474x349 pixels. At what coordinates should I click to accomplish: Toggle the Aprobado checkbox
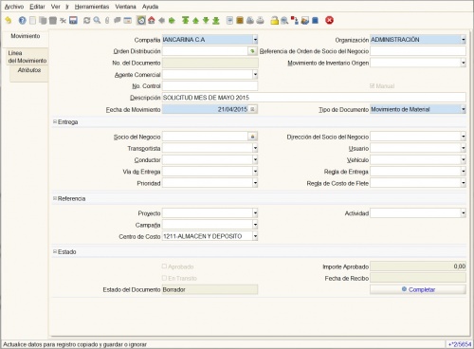pos(164,266)
